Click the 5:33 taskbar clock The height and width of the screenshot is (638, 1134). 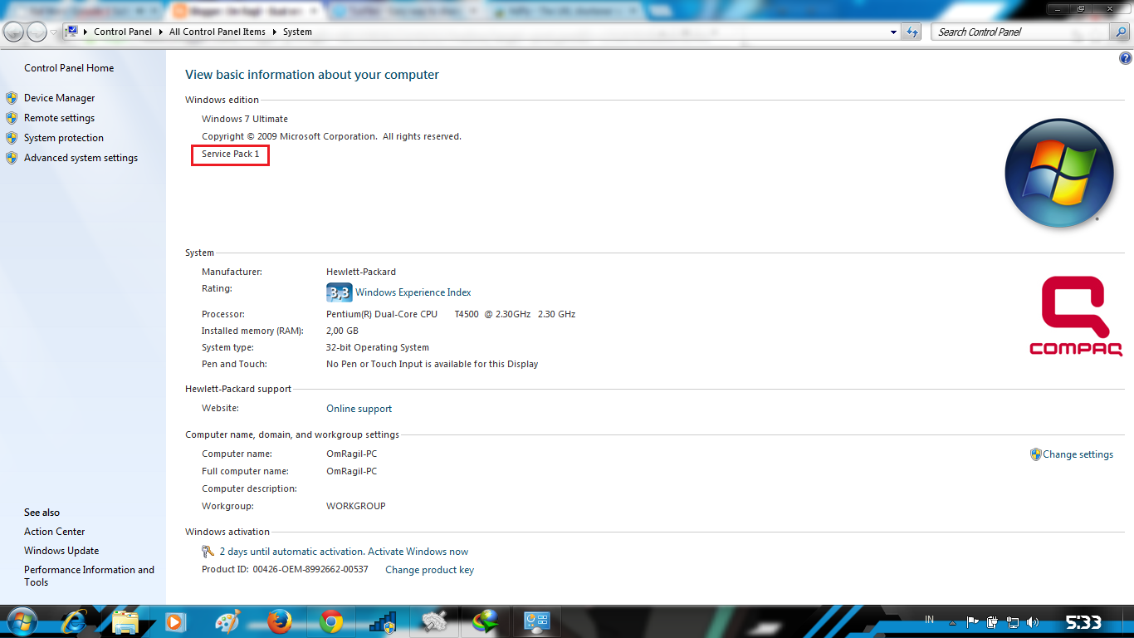[x=1083, y=621]
